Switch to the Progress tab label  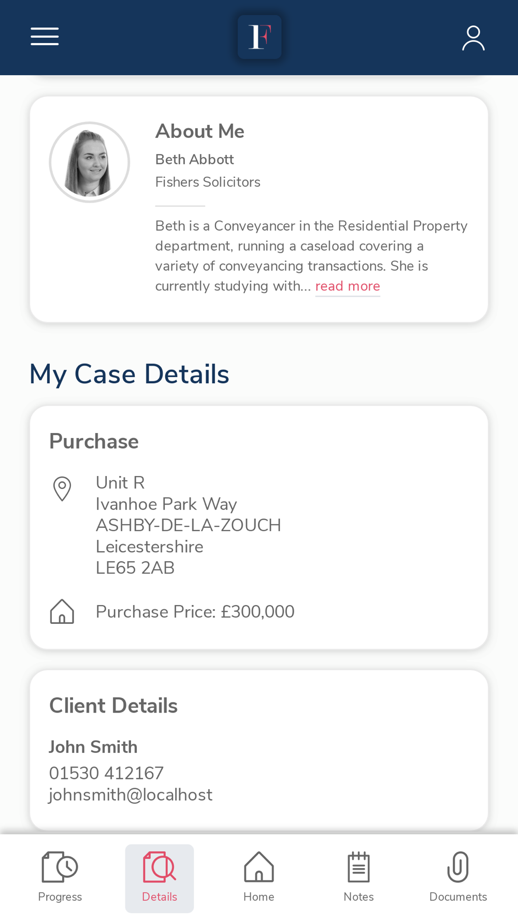click(x=60, y=897)
